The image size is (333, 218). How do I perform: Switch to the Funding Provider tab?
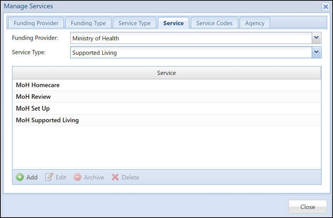click(x=36, y=23)
